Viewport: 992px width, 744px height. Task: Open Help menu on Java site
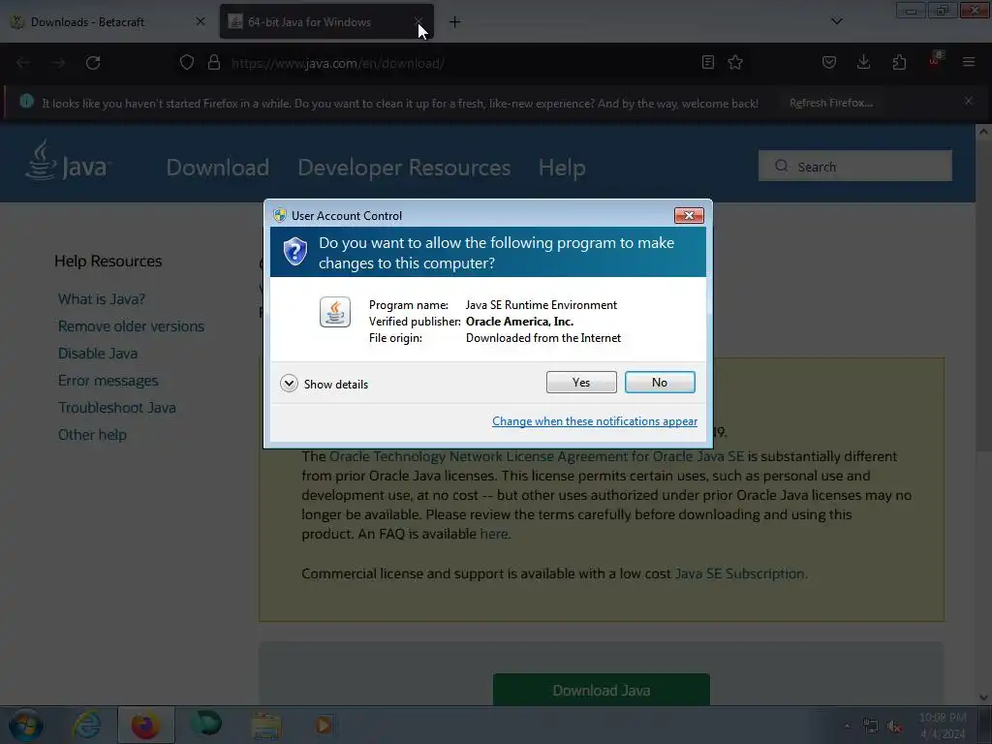pyautogui.click(x=562, y=168)
